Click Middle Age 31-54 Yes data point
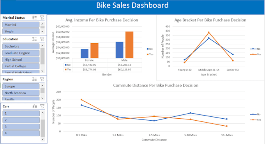The height and width of the screenshot is (144, 265). 209,32
